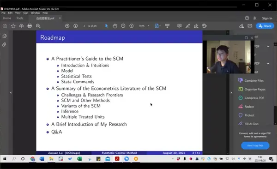Click the page number input field
This screenshot has height=169, width=277.
84,26
